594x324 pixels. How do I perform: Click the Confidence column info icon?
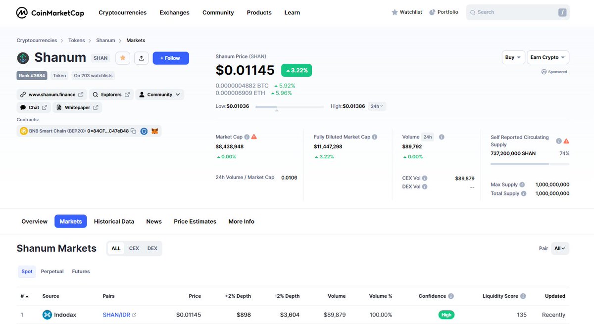[x=450, y=296]
